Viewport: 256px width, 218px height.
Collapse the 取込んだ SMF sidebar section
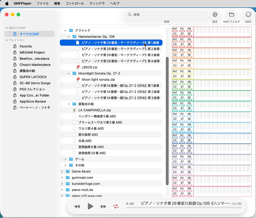[7, 28]
